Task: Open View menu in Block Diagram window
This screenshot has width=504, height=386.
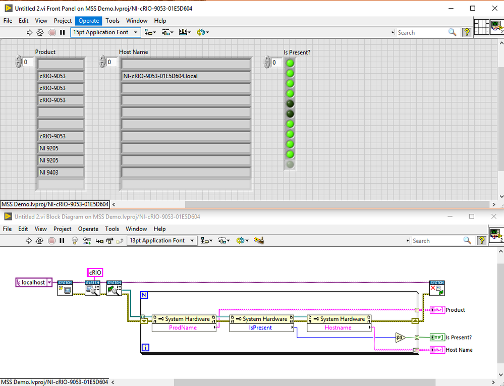Action: 40,229
